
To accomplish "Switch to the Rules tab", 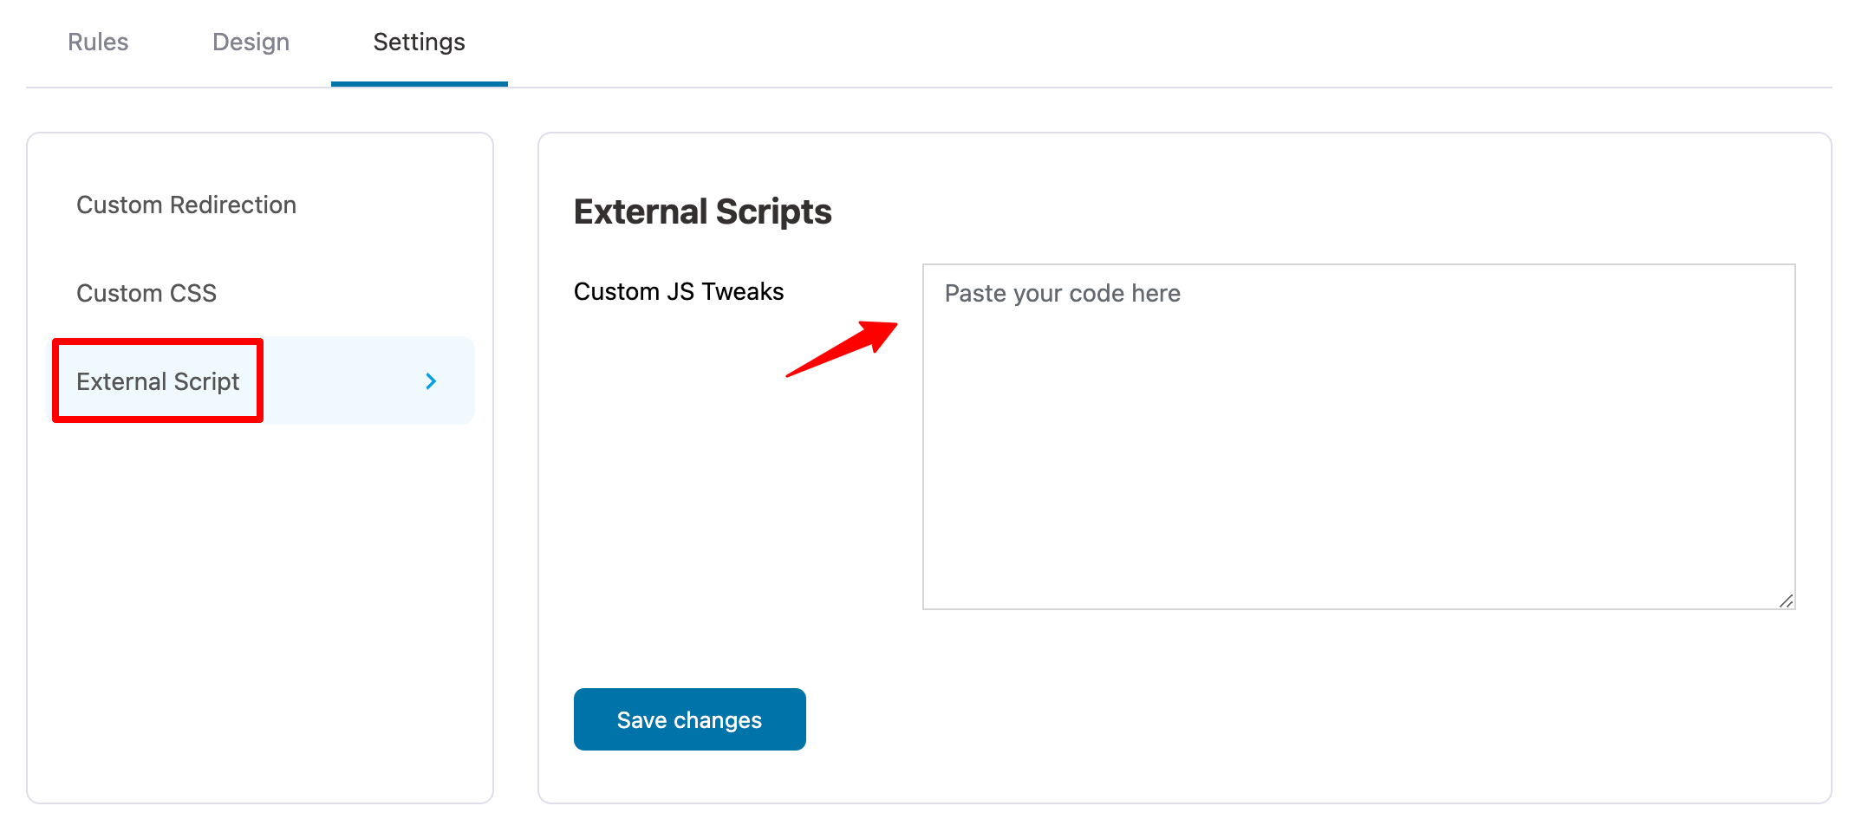I will coord(98,42).
